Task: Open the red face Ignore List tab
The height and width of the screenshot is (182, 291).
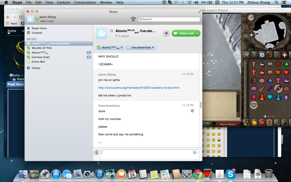Action: pos(262,123)
